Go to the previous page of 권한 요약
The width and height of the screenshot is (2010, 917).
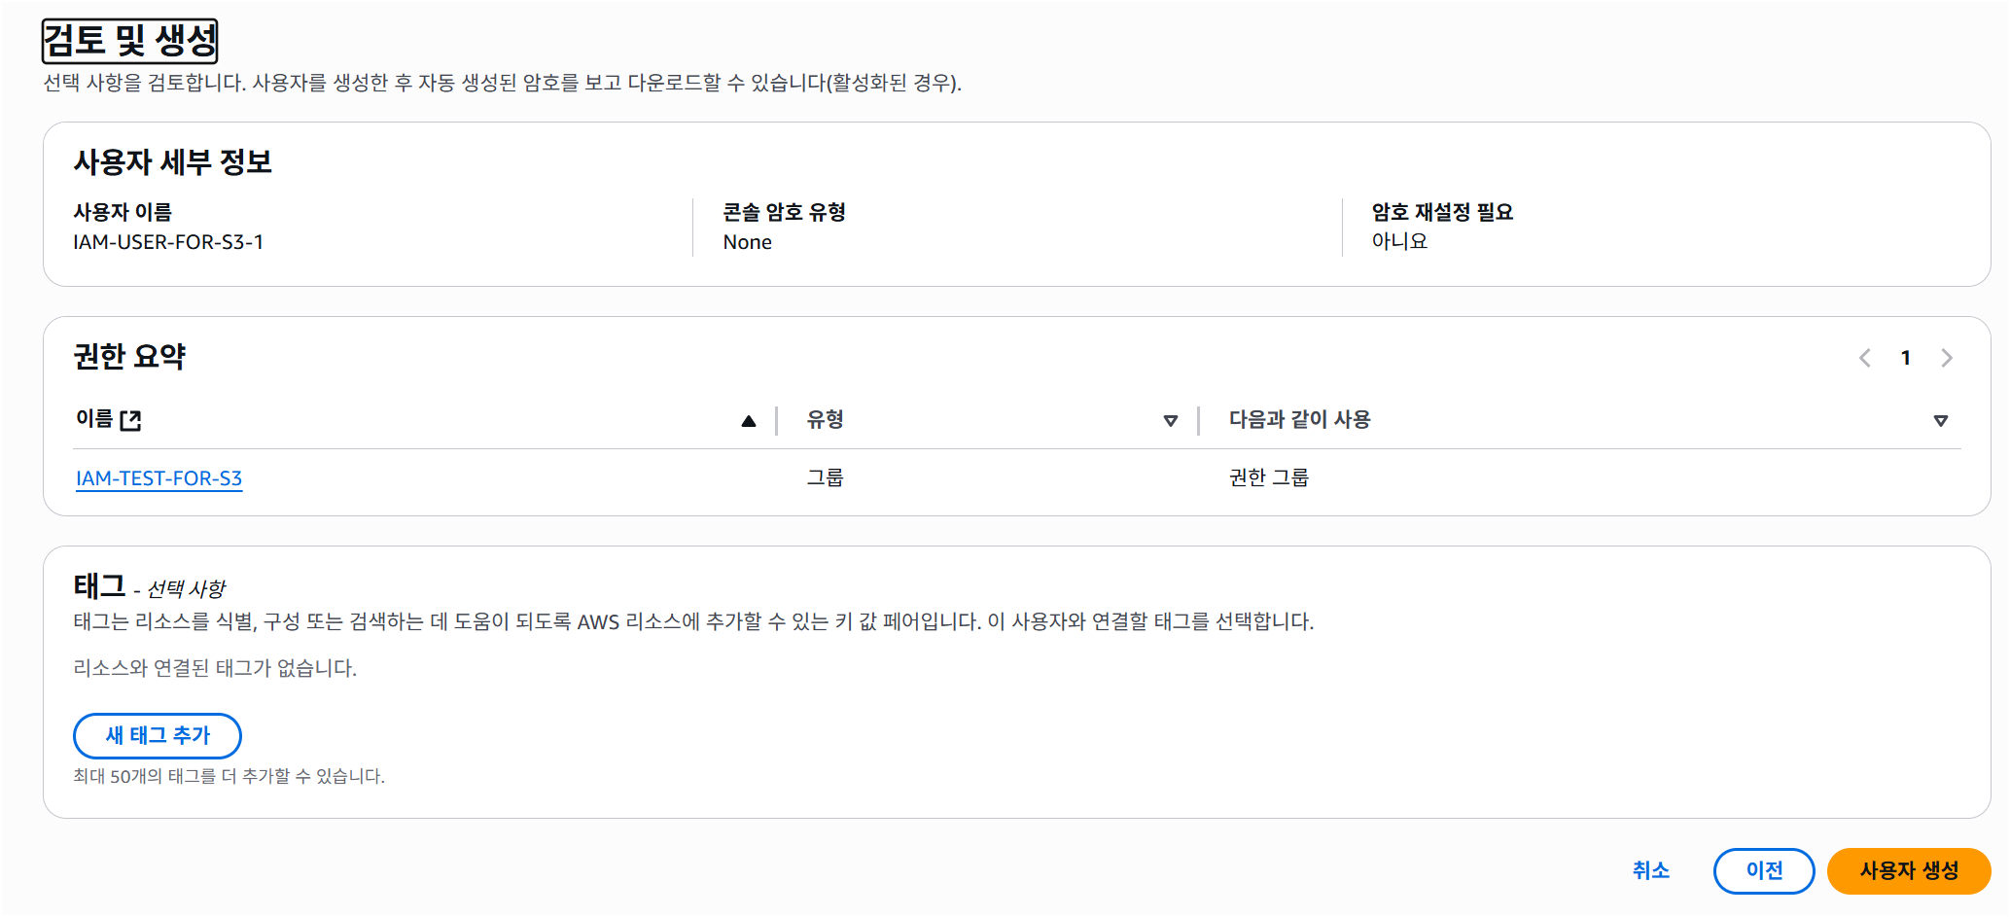pyautogui.click(x=1864, y=358)
